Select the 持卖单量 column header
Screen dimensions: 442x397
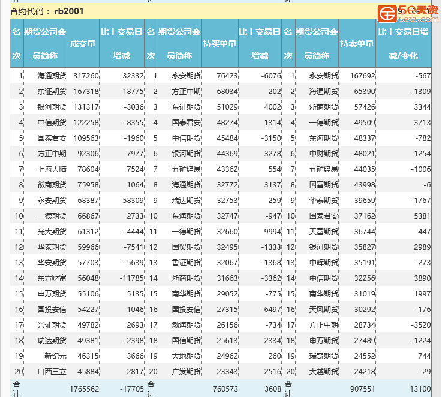tap(357, 44)
